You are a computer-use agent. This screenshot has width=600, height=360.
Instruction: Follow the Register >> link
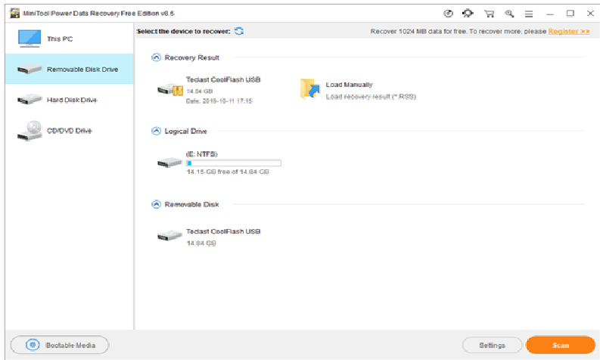pos(569,31)
